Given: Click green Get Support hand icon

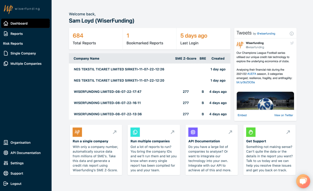Looking at the screenshot, I should (x=251, y=132).
